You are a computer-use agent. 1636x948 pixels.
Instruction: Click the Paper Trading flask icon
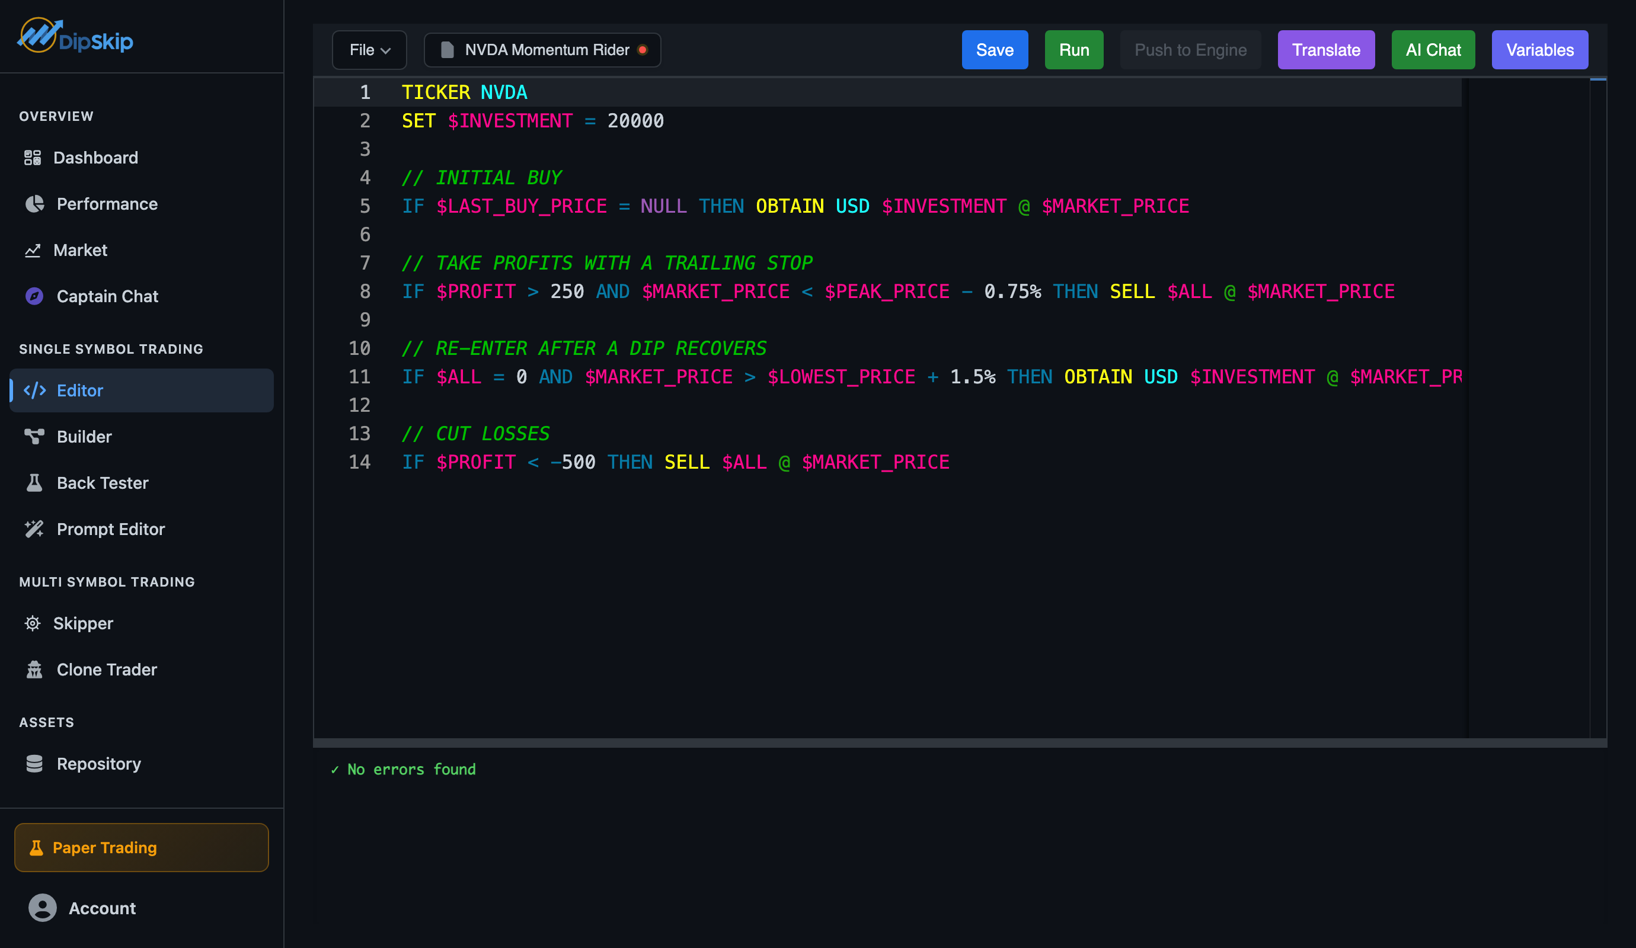point(36,847)
